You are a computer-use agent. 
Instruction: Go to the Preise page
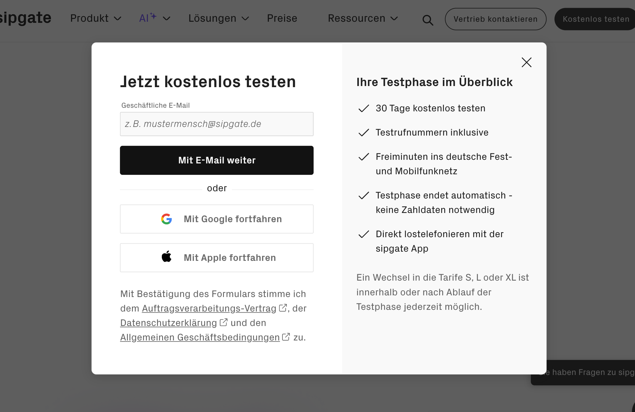point(282,18)
